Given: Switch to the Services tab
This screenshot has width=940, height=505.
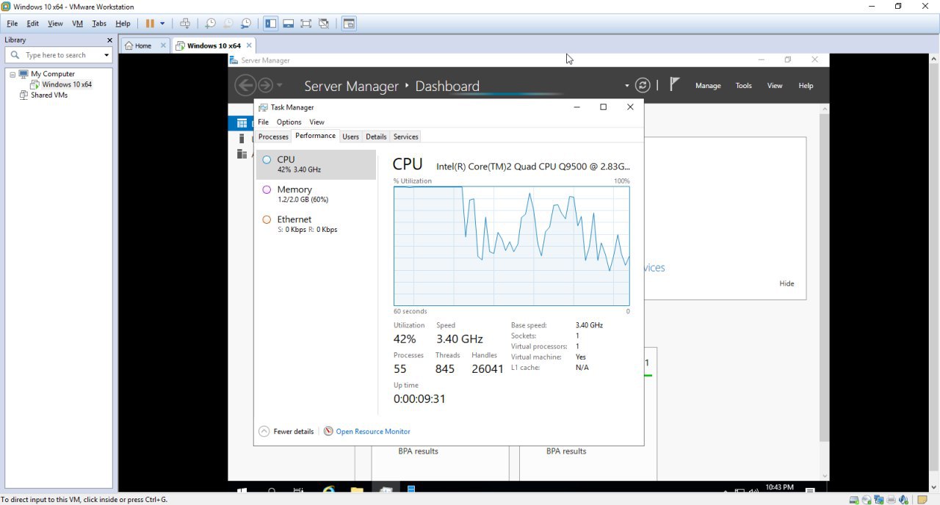Looking at the screenshot, I should click(x=405, y=137).
